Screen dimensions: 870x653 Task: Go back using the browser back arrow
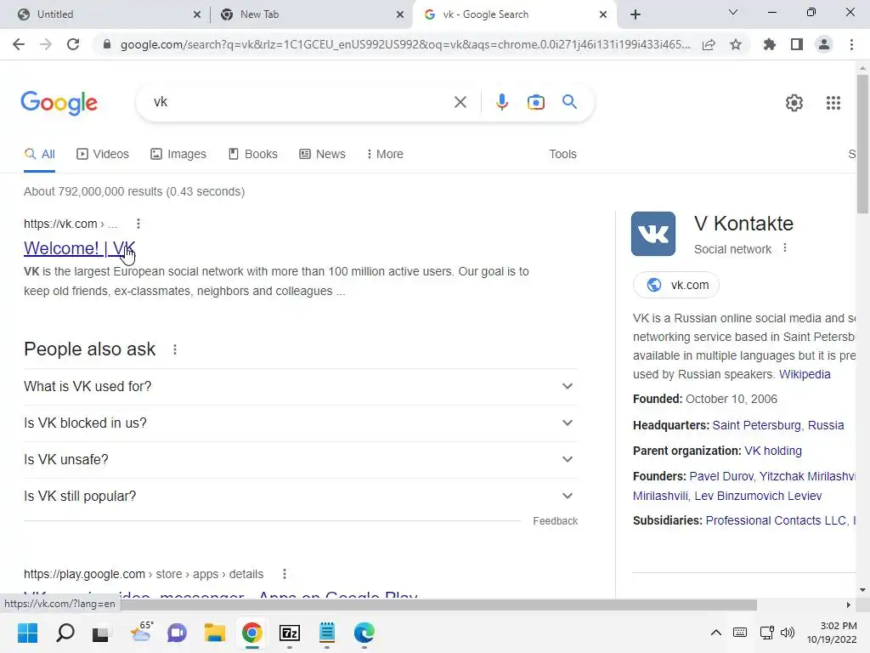(x=19, y=44)
